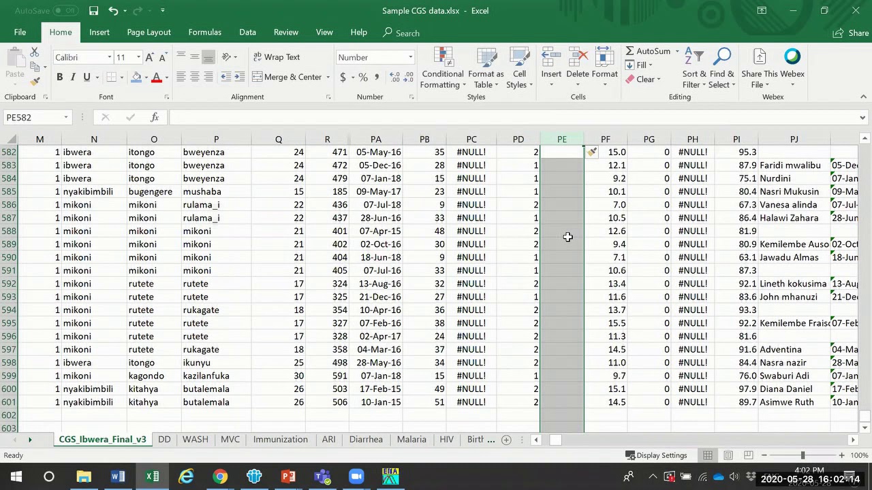
Task: Click the increase decimal icon
Action: [x=395, y=78]
